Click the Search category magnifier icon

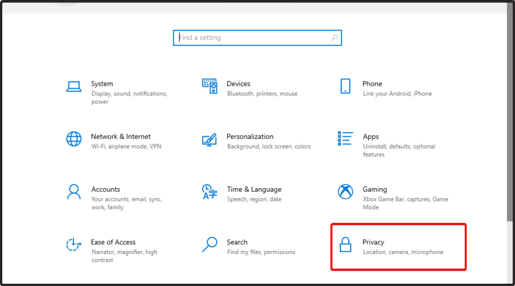coord(209,244)
